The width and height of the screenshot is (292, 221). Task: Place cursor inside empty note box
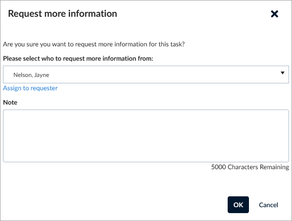point(146,136)
